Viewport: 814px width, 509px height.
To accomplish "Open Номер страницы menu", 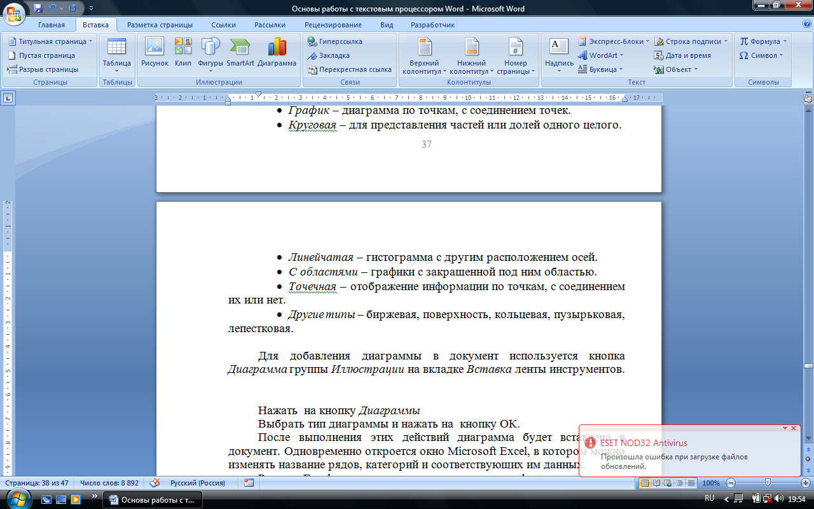I will [x=515, y=55].
